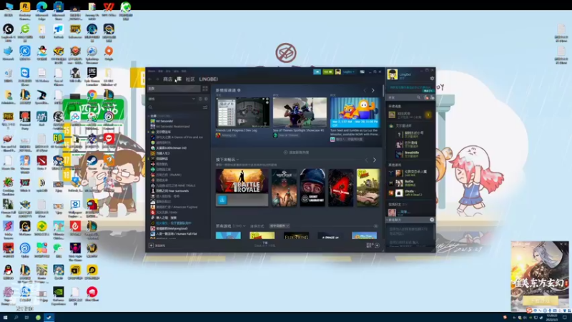The width and height of the screenshot is (572, 322).
Task: Open the Fall Guys event news thumbnail
Action: pyautogui.click(x=355, y=112)
